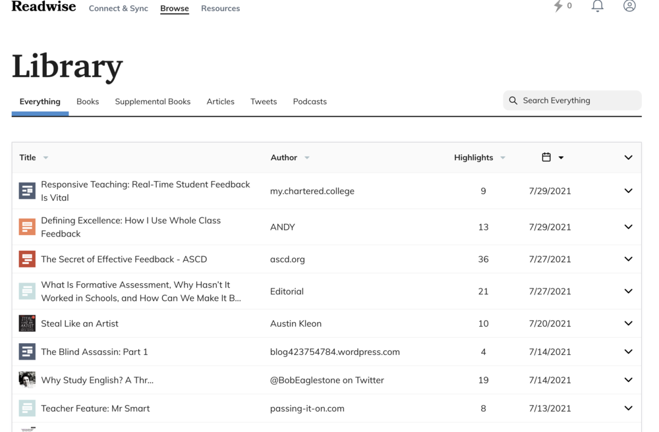Viewport: 659px width, 432px height.
Task: Click author @BobEaglestone on Twitter
Action: tap(327, 380)
